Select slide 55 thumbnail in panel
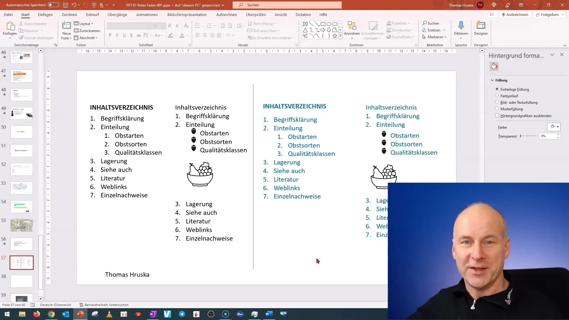 pyautogui.click(x=22, y=225)
